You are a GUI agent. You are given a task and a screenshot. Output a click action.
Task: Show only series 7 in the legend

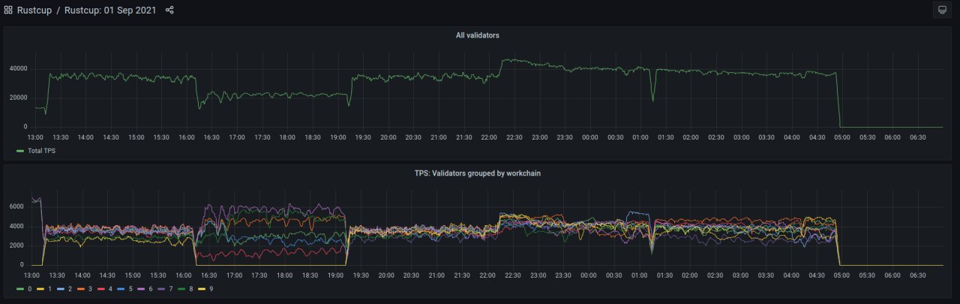tap(171, 288)
